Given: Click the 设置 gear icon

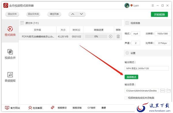Looking at the screenshot, I should 127,53.
